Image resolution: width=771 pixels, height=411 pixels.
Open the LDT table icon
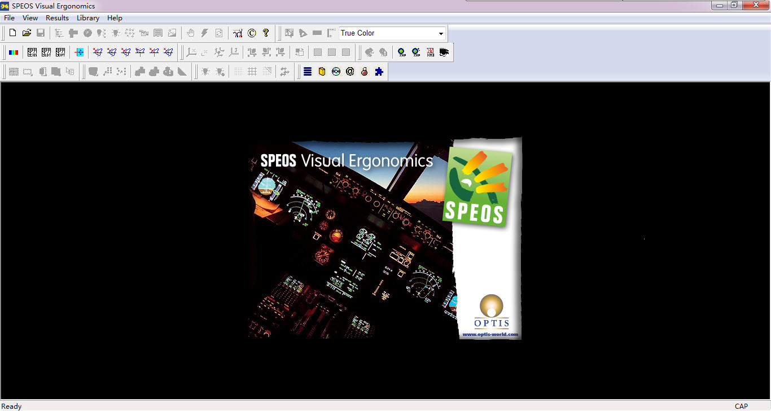click(46, 53)
